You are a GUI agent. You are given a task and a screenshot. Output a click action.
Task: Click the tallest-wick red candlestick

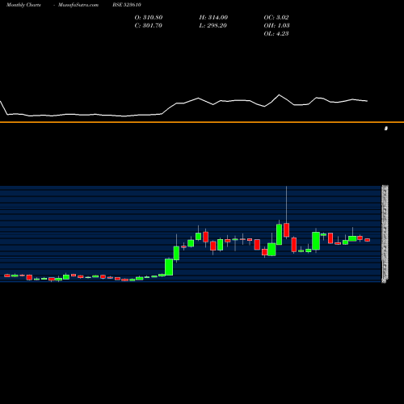pyautogui.click(x=286, y=229)
